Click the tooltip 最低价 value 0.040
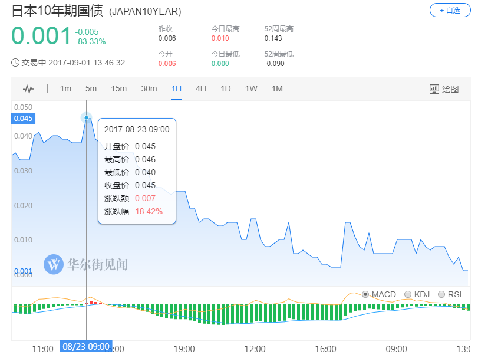The image size is (478, 358). coord(145,173)
